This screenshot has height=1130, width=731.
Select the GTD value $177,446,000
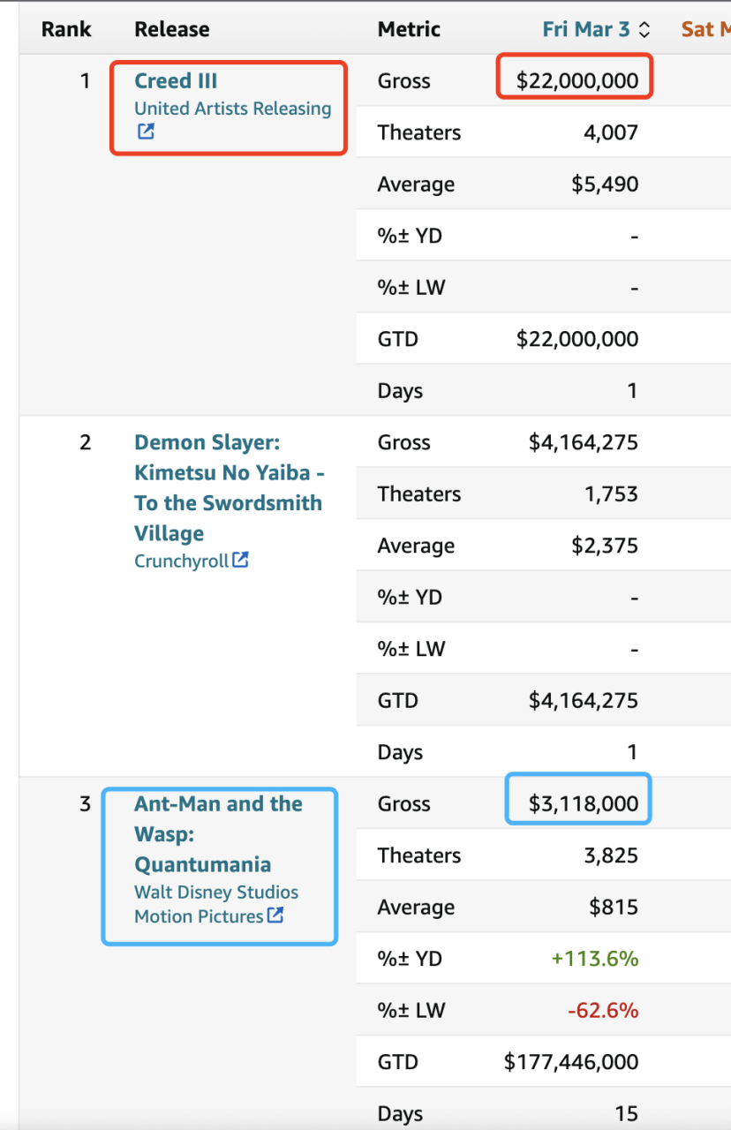tap(570, 1062)
